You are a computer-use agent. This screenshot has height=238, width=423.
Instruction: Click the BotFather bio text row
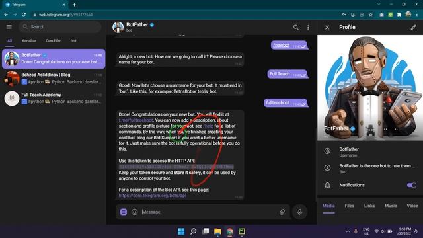[370, 169]
